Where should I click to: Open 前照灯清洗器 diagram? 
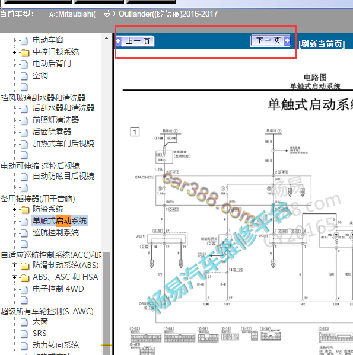(x=56, y=120)
